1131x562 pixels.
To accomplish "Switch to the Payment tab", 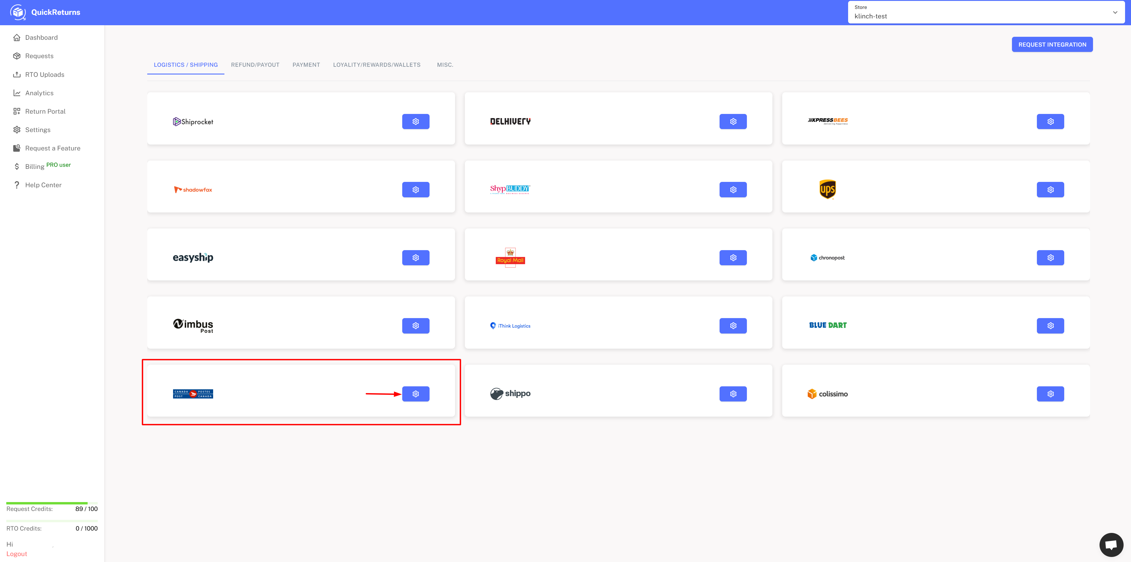I will [x=306, y=65].
